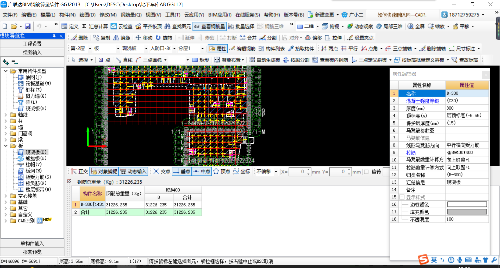Expand the 轴线 tree folder
Screen dimensions: 500x268
pyautogui.click(x=5, y=115)
